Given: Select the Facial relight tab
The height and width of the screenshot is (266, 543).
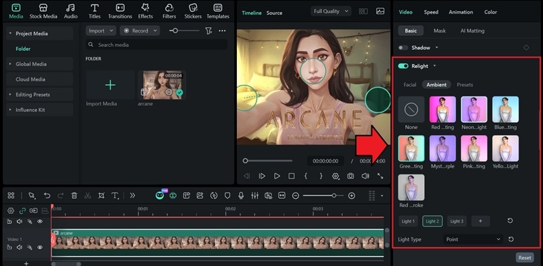Looking at the screenshot, I should click(x=410, y=85).
